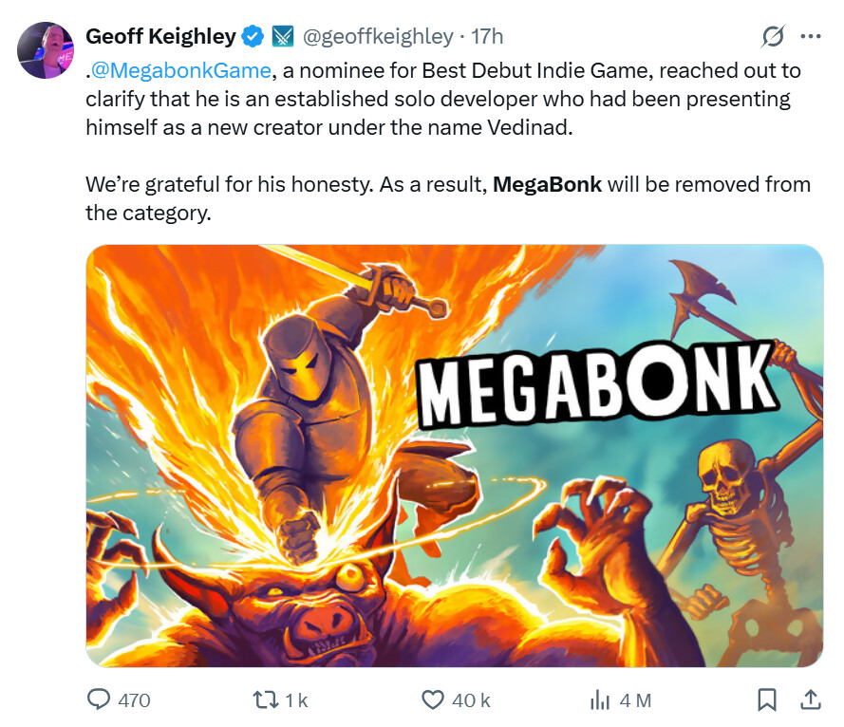Screen dimensions: 844x727
Task: Open the @MegabonkGame mention link
Action: 178,70
